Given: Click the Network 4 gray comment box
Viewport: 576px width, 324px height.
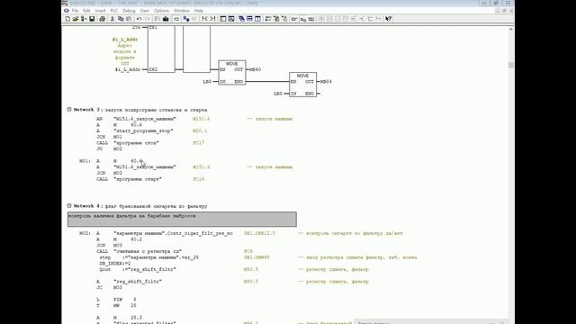Looking at the screenshot, I should pos(182,220).
